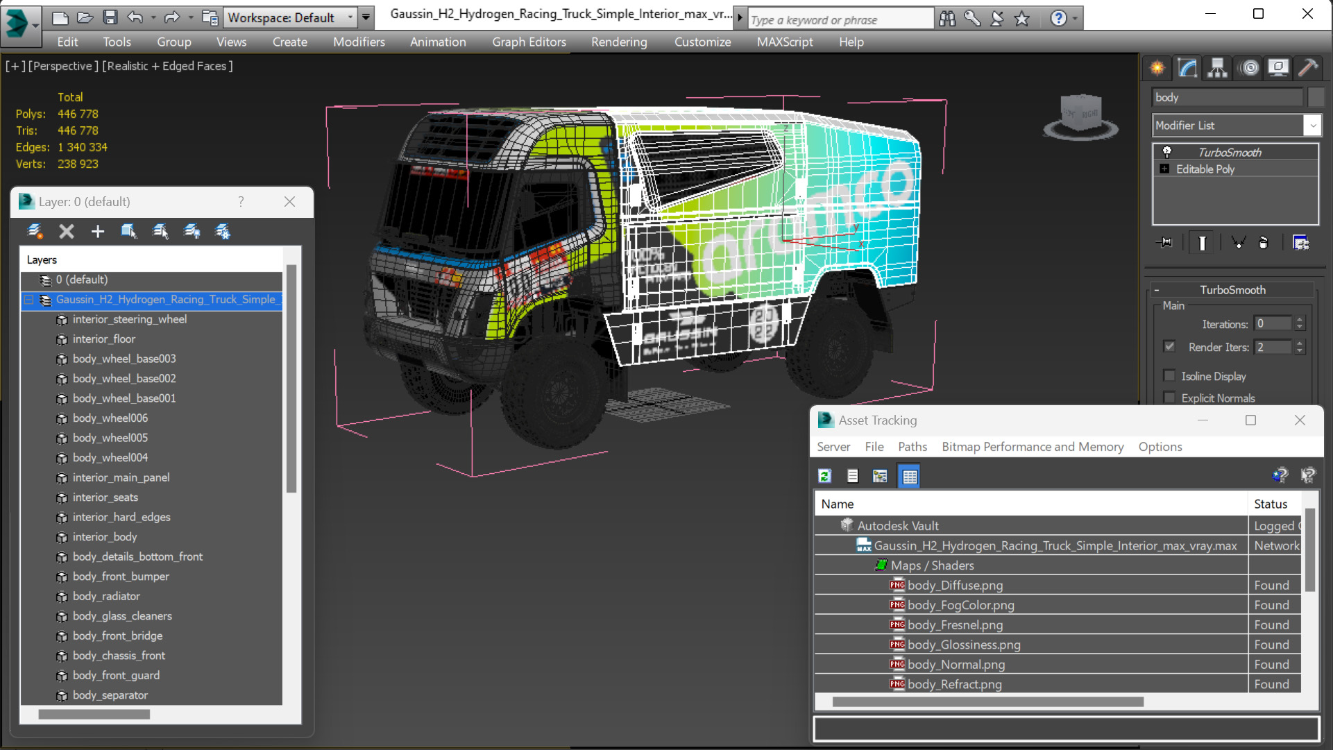1333x750 pixels.
Task: Open the Hierarchy command panel tab
Action: pos(1217,68)
